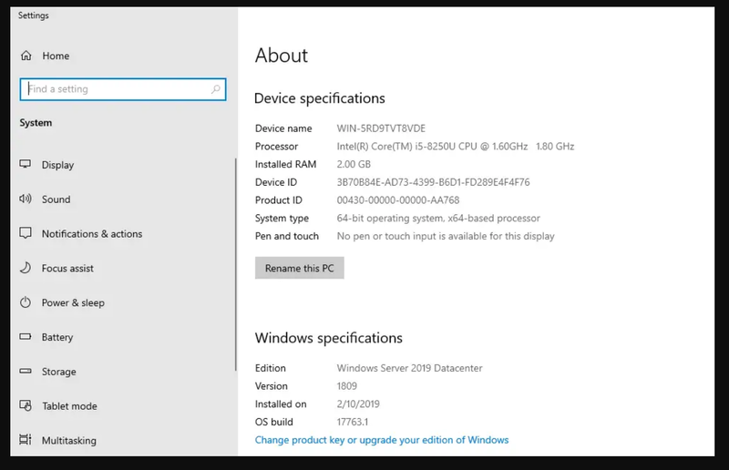Click the OS build value 17763.1

click(353, 422)
